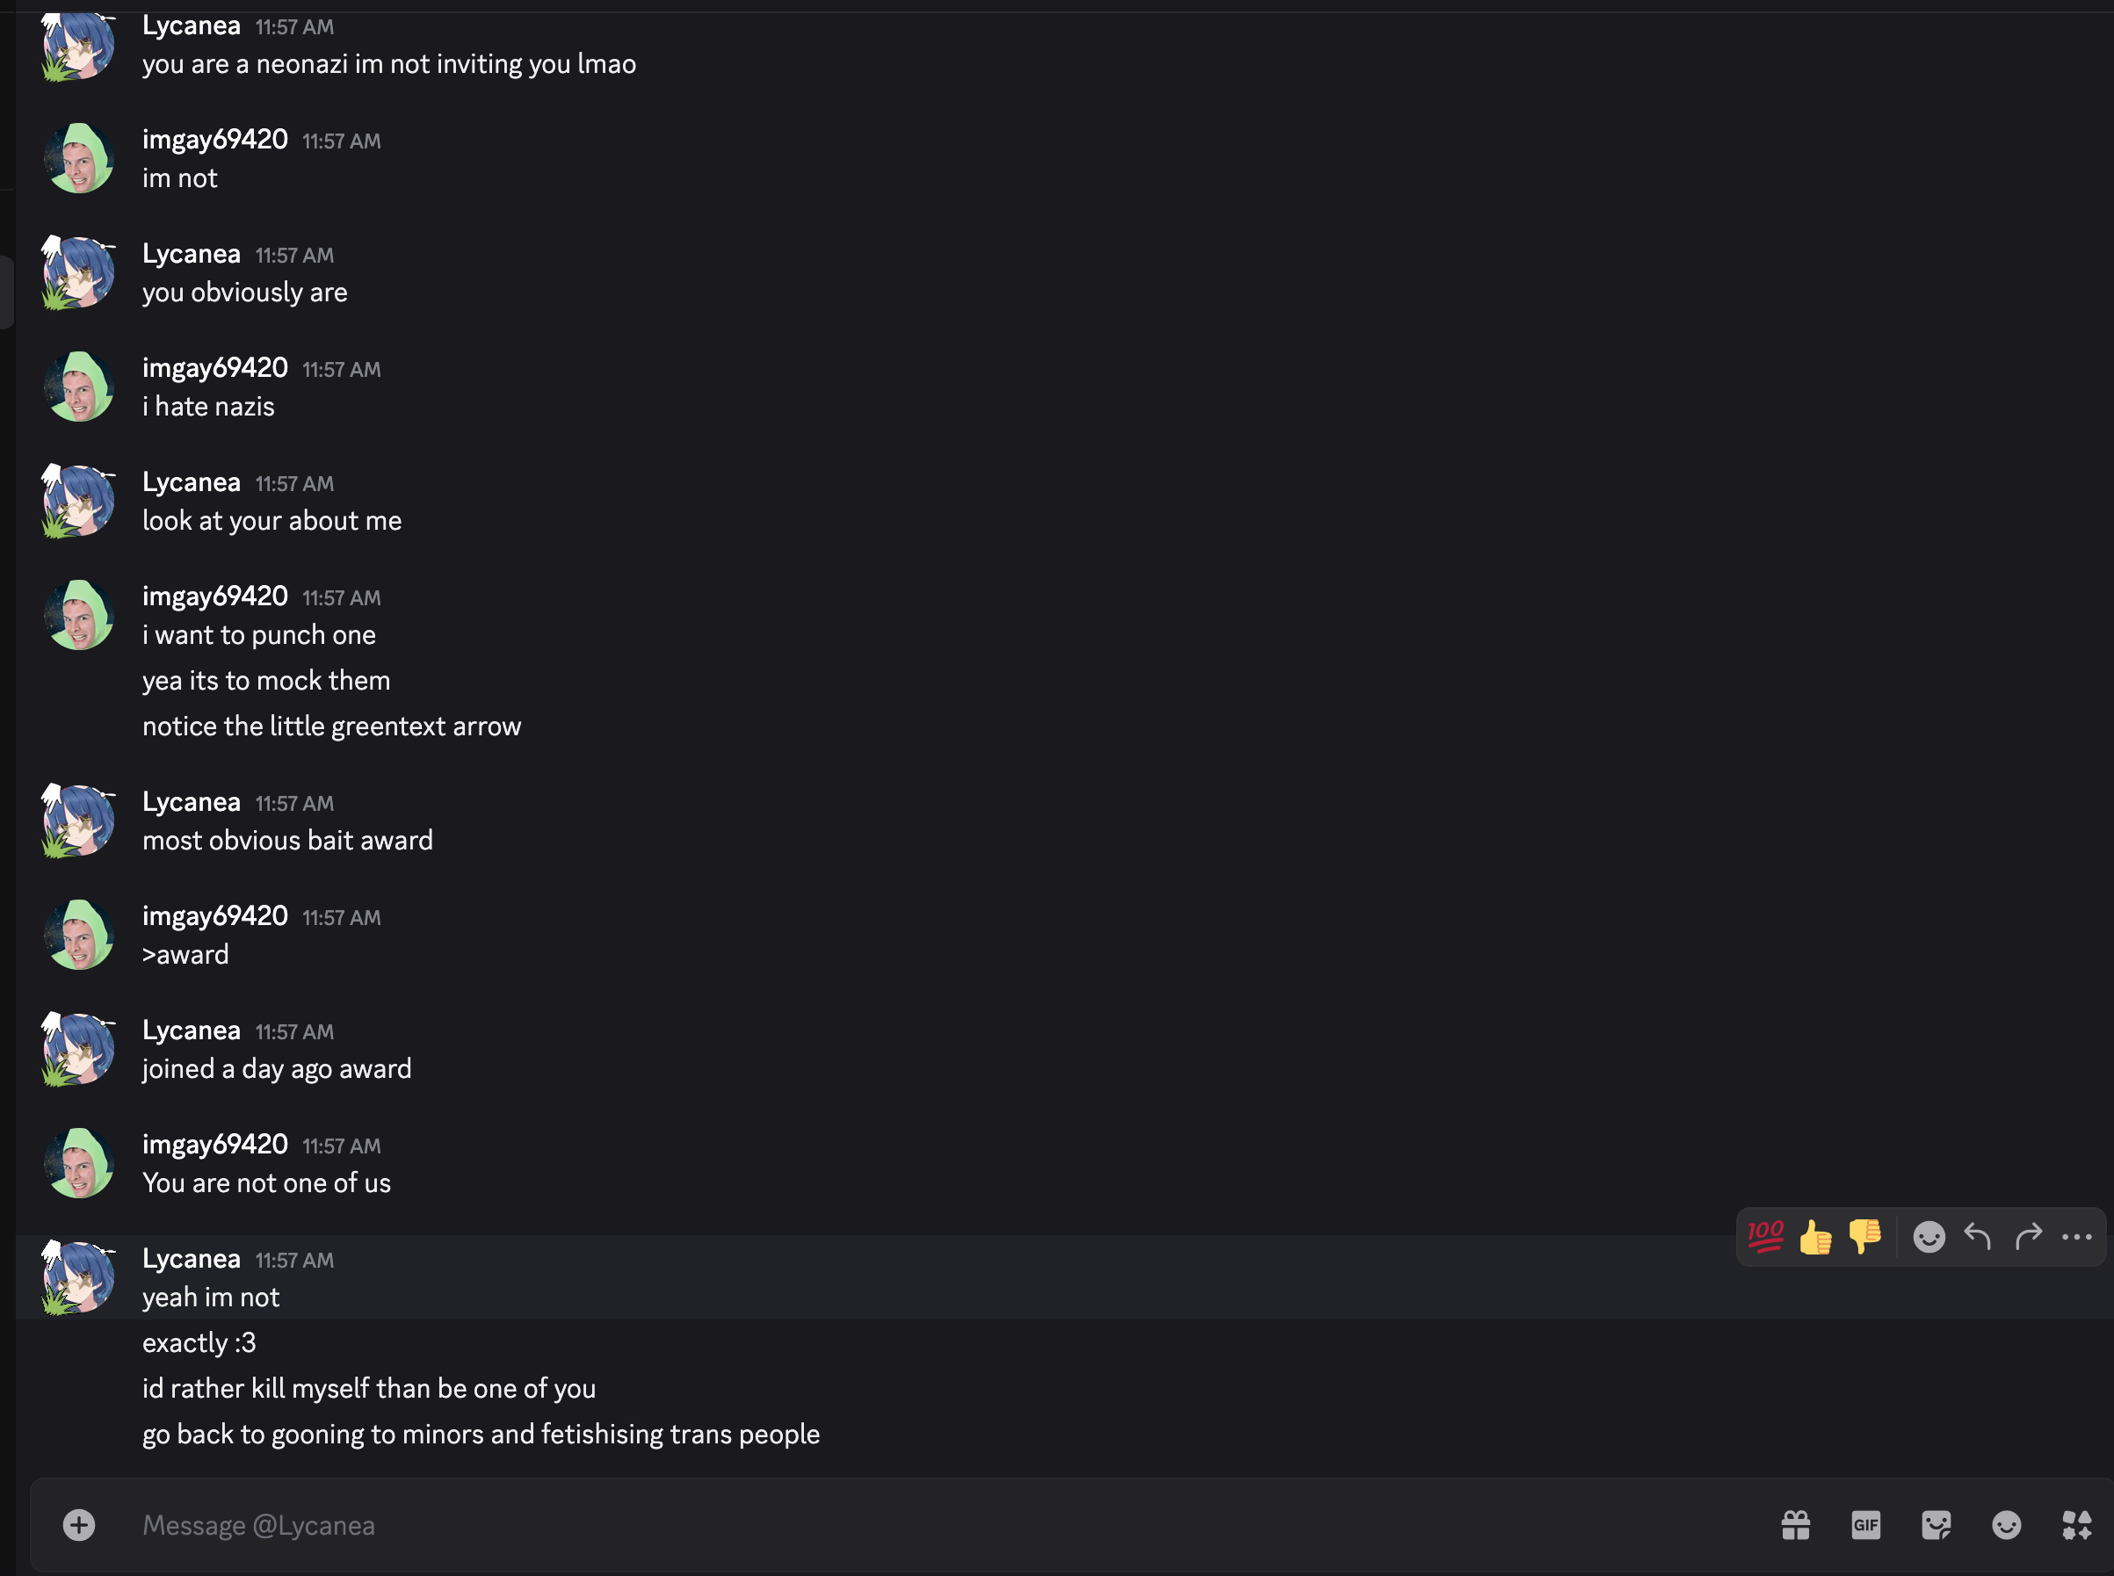This screenshot has width=2114, height=1576.
Task: Click Lycanea's avatar beside 'joined a day ago award'
Action: [x=79, y=1050]
